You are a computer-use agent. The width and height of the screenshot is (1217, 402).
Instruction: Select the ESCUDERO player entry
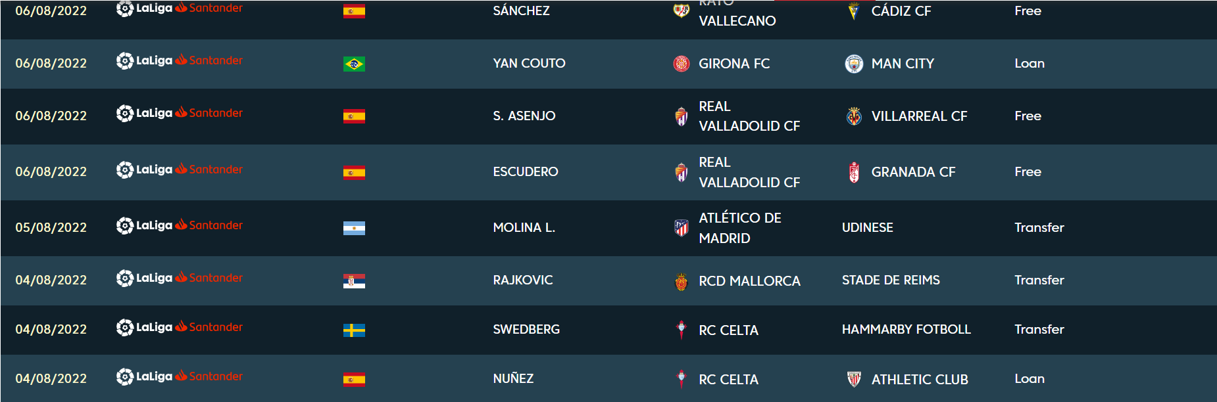(525, 171)
